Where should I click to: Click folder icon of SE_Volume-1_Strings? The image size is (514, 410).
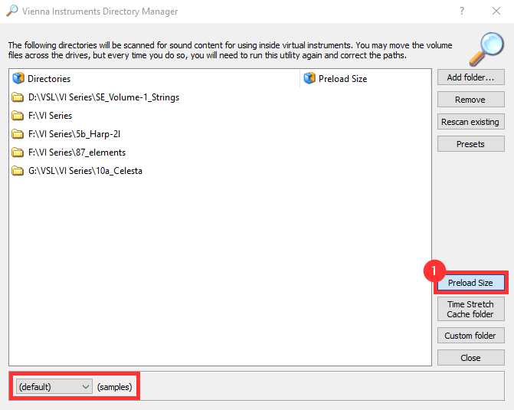pyautogui.click(x=18, y=97)
